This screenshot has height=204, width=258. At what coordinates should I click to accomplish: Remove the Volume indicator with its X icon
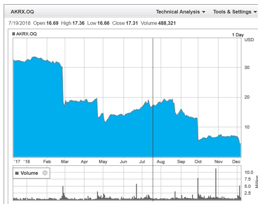tap(45, 173)
